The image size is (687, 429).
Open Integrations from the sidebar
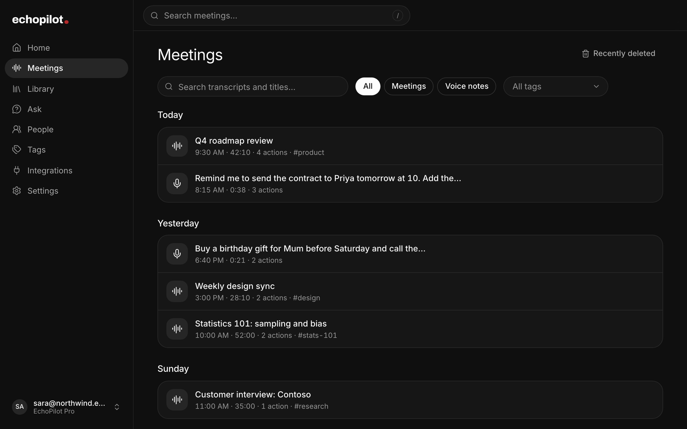tap(67, 170)
